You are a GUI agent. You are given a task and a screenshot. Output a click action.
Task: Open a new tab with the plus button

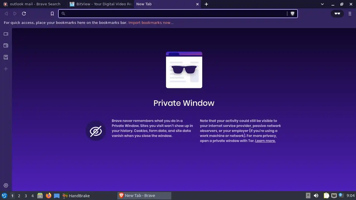(x=206, y=4)
